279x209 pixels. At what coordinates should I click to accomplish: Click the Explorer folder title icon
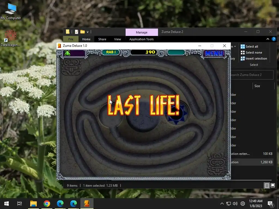pyautogui.click(x=68, y=32)
